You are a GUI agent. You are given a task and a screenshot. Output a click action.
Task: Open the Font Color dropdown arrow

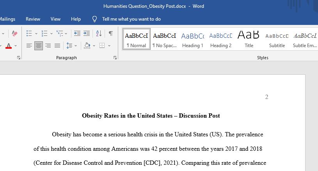[16, 46]
